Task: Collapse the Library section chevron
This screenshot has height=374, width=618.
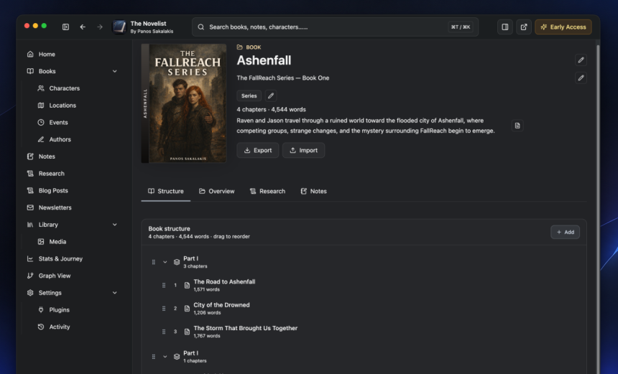Action: pos(115,225)
